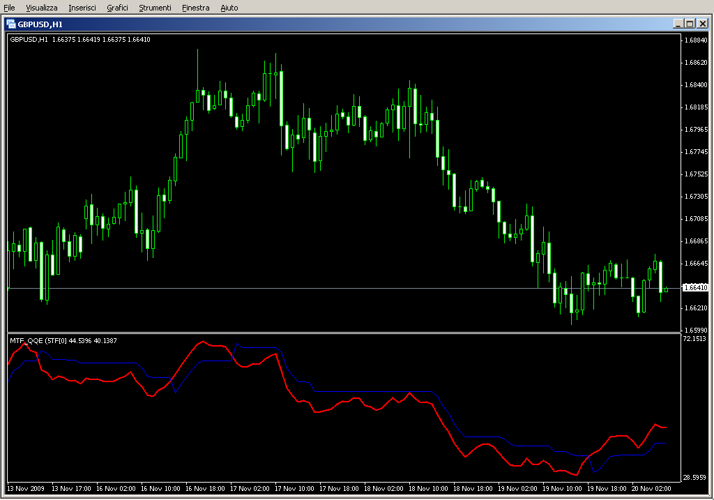Click the GBPUSD,H1 OHLC info line
Viewport: 714px width, 500px height.
(x=80, y=39)
